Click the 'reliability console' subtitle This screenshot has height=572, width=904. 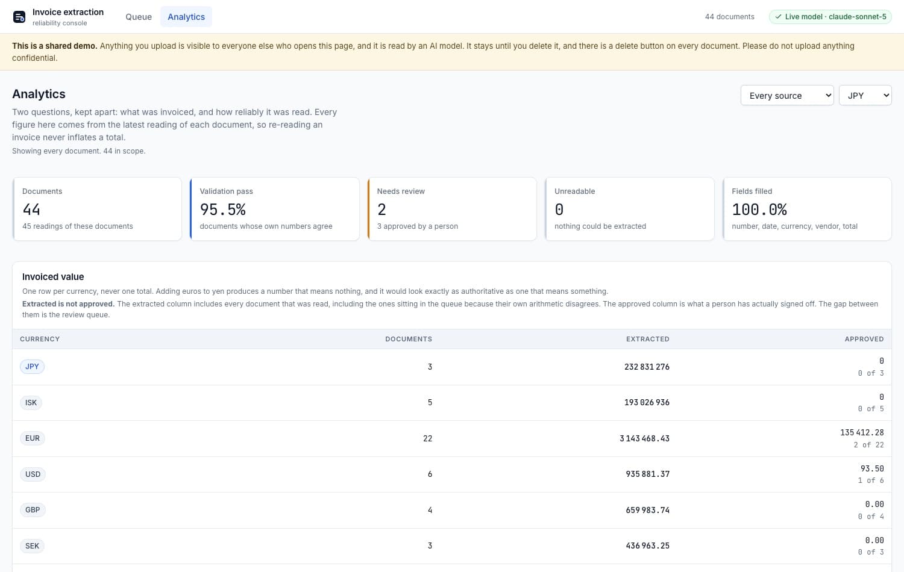click(60, 23)
